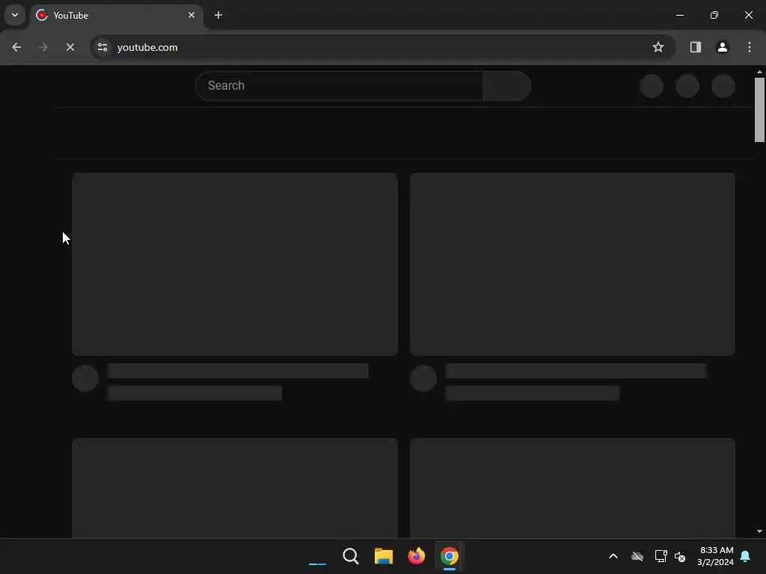The height and width of the screenshot is (574, 766).
Task: Click the scrollbar down arrow
Action: click(x=759, y=531)
